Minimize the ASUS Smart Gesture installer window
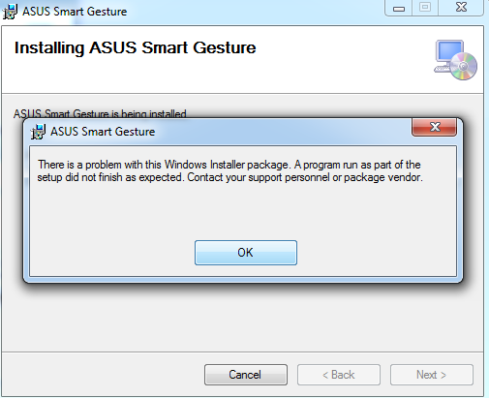This screenshot has width=489, height=398. [x=399, y=8]
